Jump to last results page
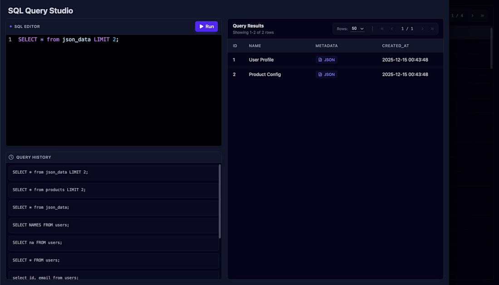 (x=432, y=29)
